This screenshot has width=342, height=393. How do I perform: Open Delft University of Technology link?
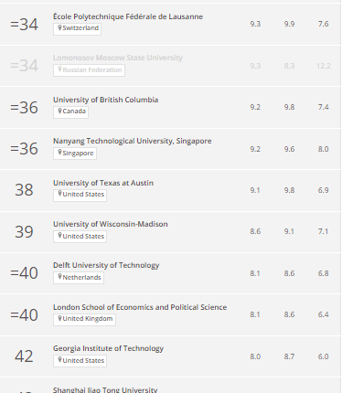click(106, 265)
